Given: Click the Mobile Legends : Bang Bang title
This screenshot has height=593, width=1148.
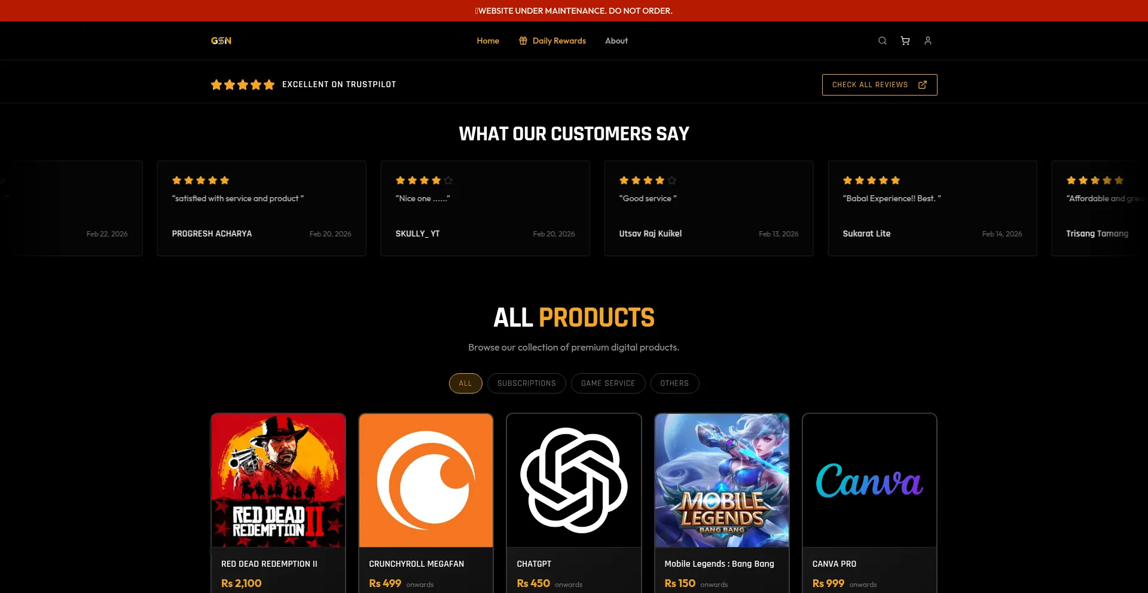Looking at the screenshot, I should [719, 564].
